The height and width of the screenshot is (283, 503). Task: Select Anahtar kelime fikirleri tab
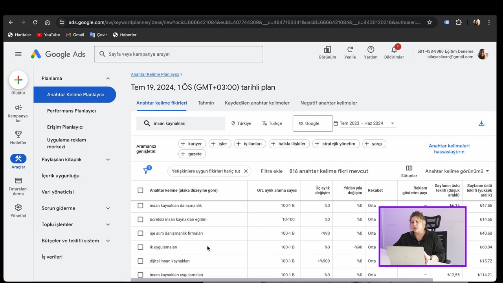(x=162, y=103)
